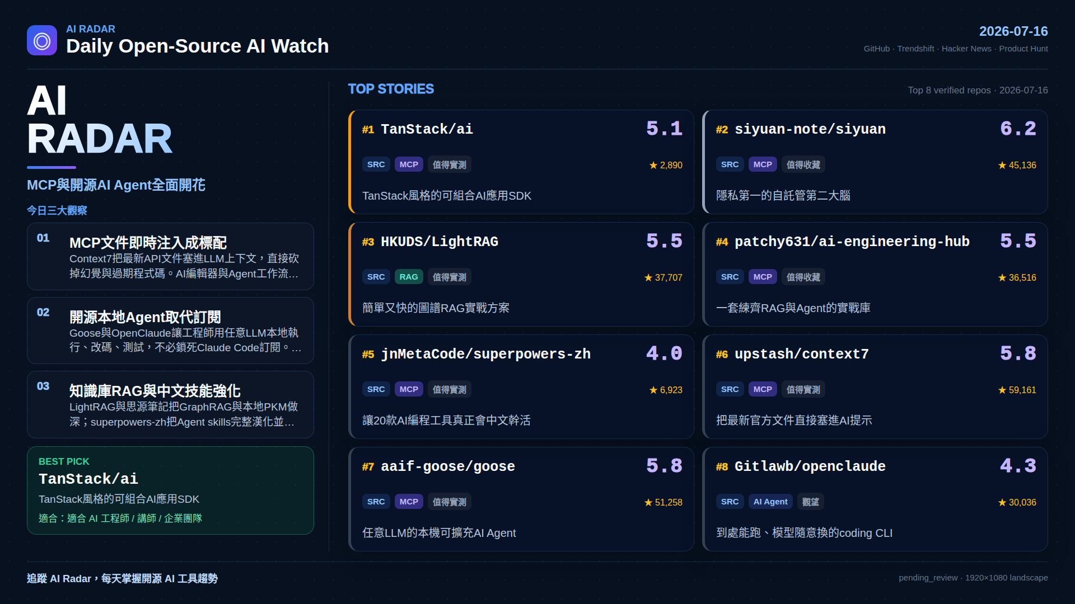Click the RAG tag on HKUDS/LightRAG card

(x=409, y=277)
